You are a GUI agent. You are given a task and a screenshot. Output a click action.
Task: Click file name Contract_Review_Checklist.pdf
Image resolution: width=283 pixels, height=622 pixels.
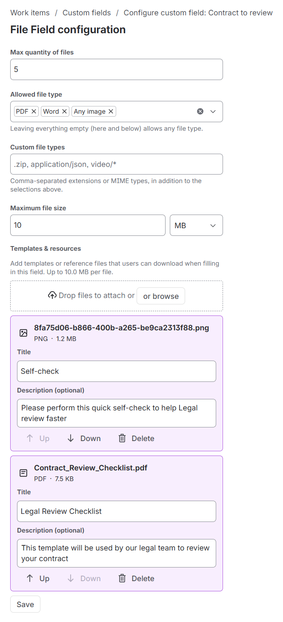point(91,468)
